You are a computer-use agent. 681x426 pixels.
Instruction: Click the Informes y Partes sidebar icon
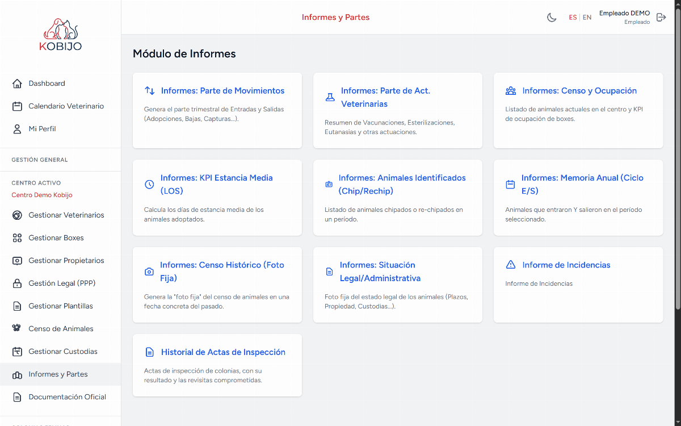click(x=17, y=374)
